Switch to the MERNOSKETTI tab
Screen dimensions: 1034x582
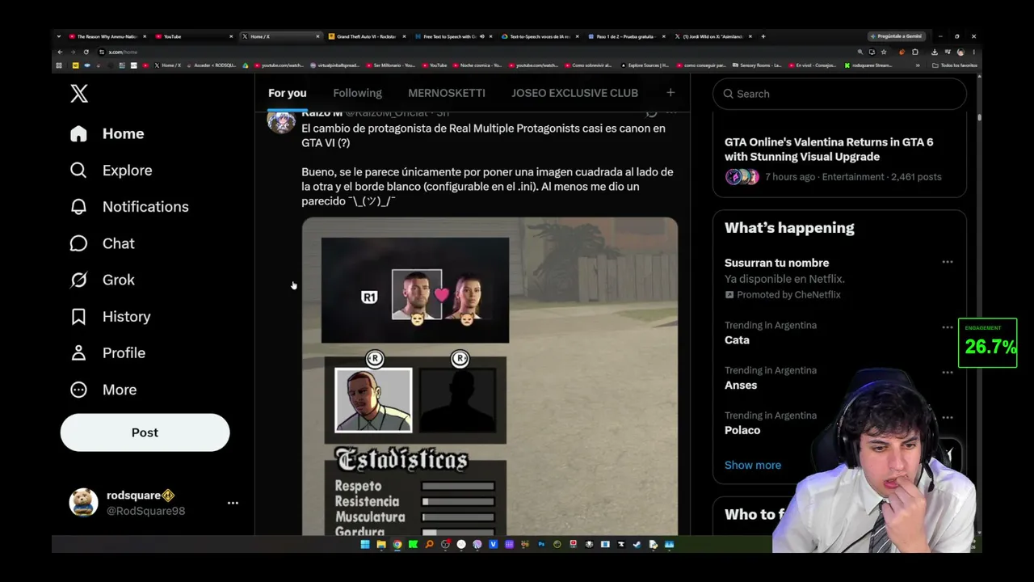point(447,93)
